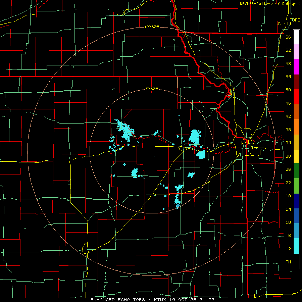302x302 pixels.
Task: Click the light pink legend swatch
Action: pos(296,52)
